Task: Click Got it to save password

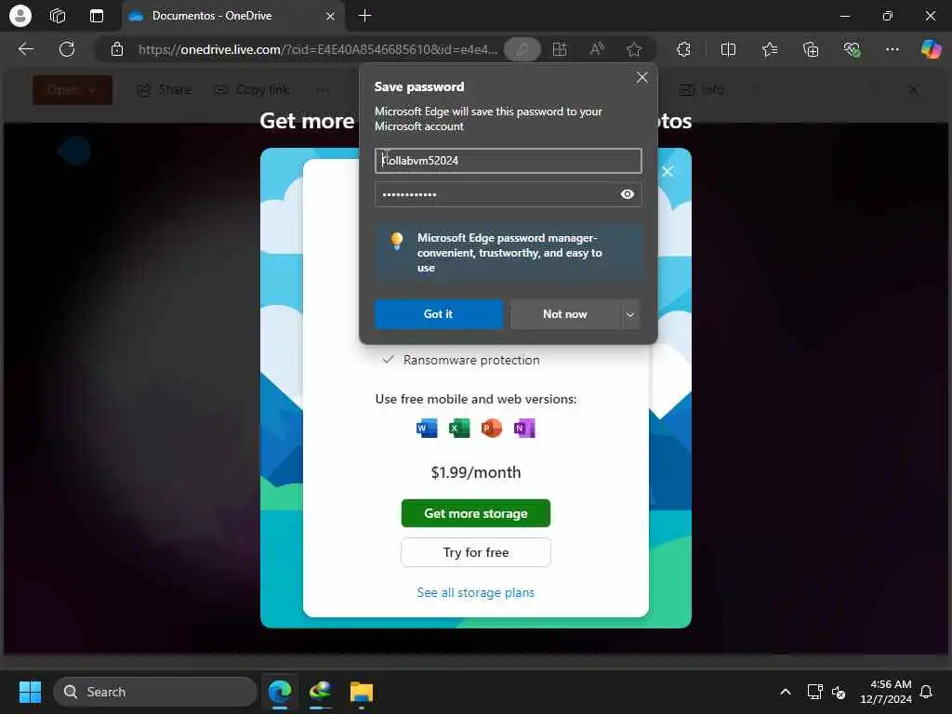Action: 439,314
